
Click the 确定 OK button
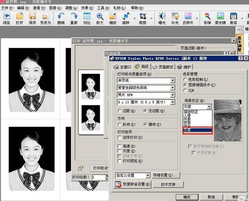(187, 197)
